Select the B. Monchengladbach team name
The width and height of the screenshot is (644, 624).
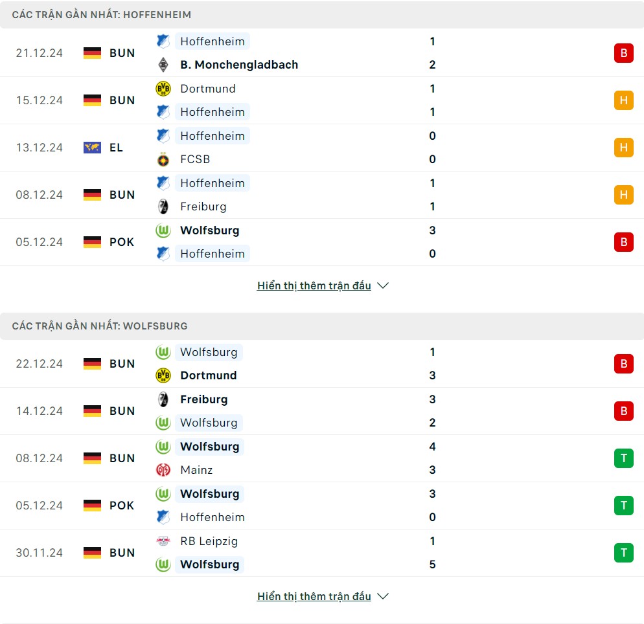coord(239,65)
